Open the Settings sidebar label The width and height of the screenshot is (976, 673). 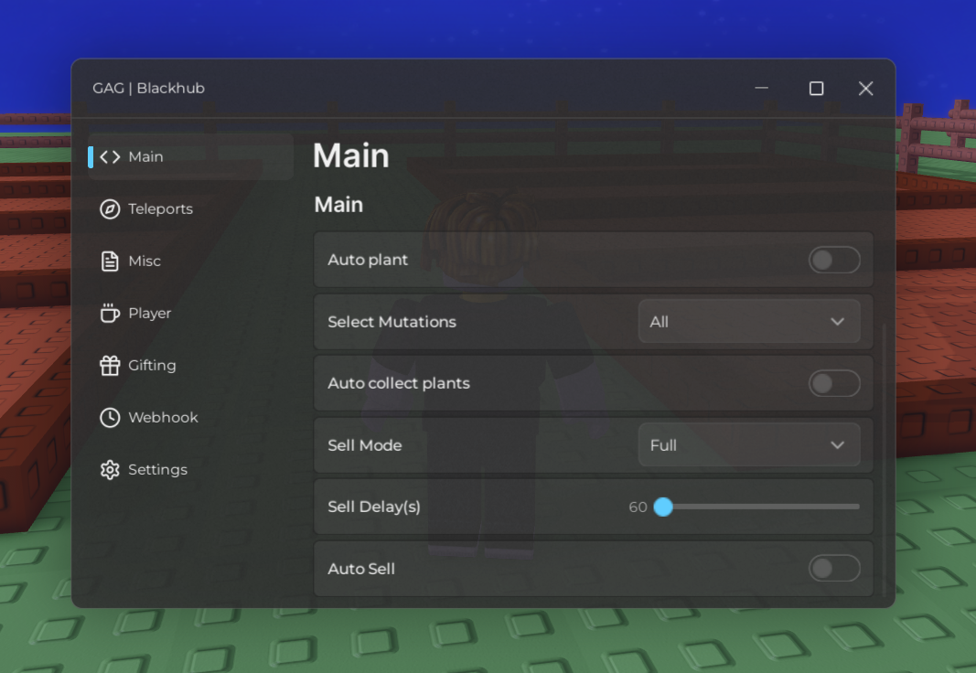coord(157,470)
